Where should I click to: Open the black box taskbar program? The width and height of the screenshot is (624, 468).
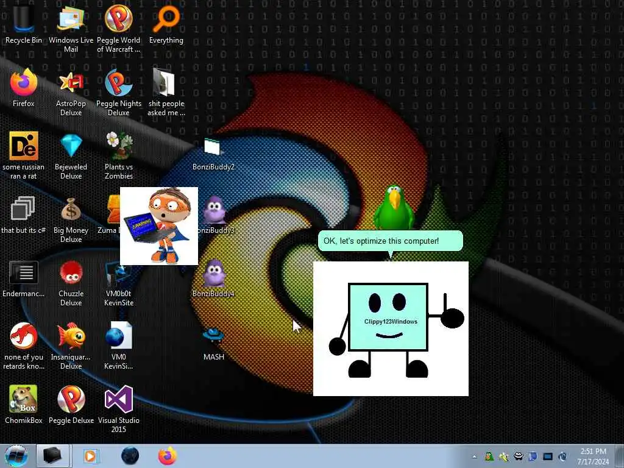click(x=54, y=456)
